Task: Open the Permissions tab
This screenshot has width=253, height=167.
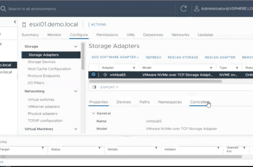Action: 107,35
